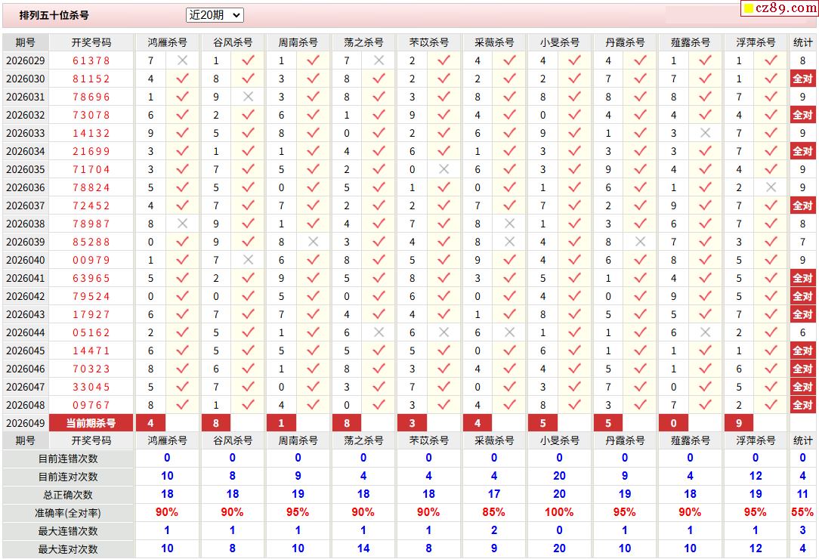
Task: Click the 全对 badge in row 2026037
Action: pos(803,205)
